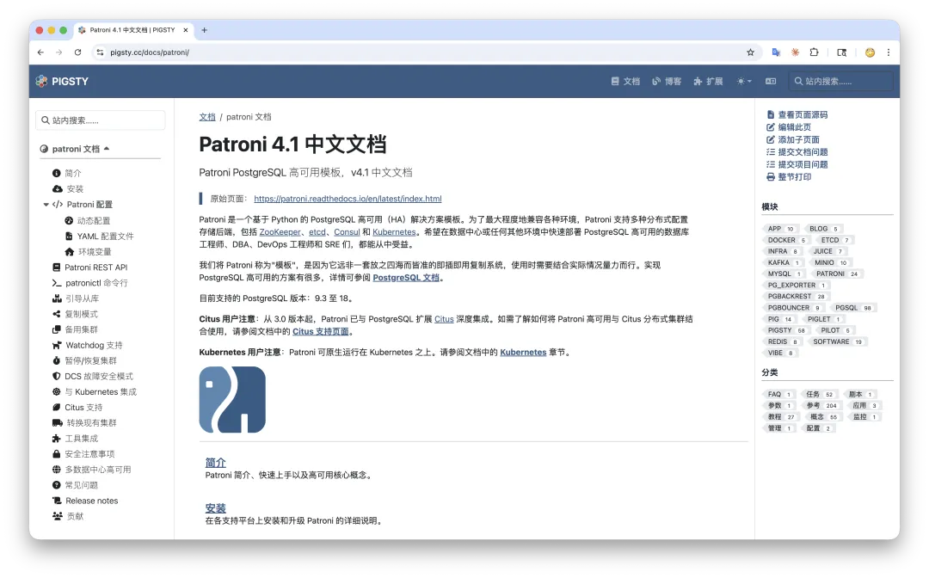Select the PATRONI 24 module tag
This screenshot has height=578, width=929.
[832, 274]
